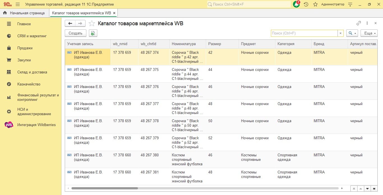Go forward with the right arrow button

click(80, 24)
